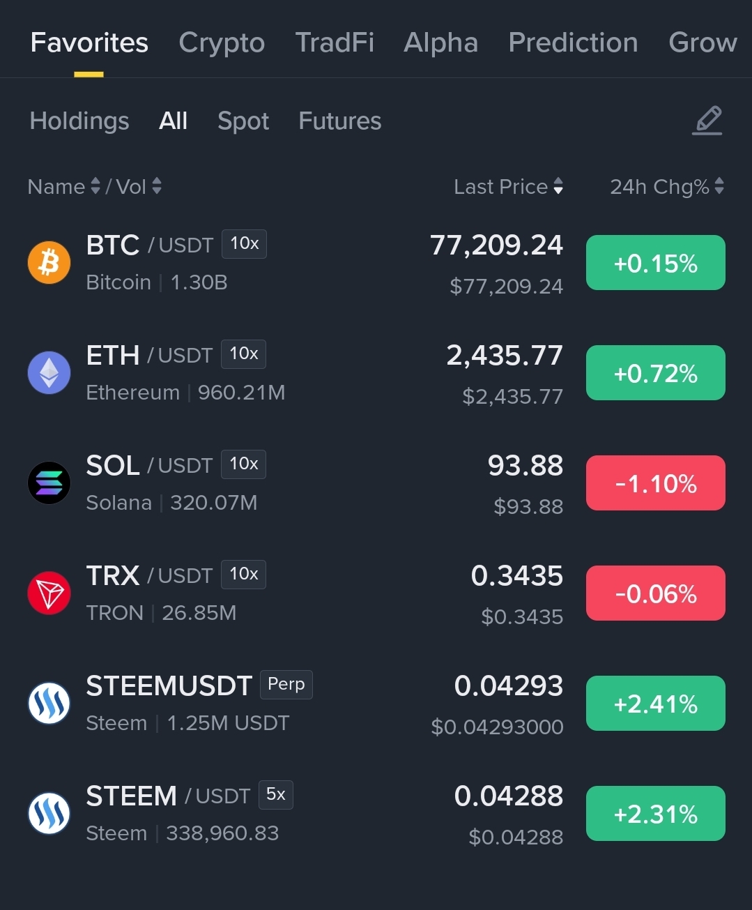
Task: Toggle SOL -1.10% change badge
Action: click(x=656, y=483)
